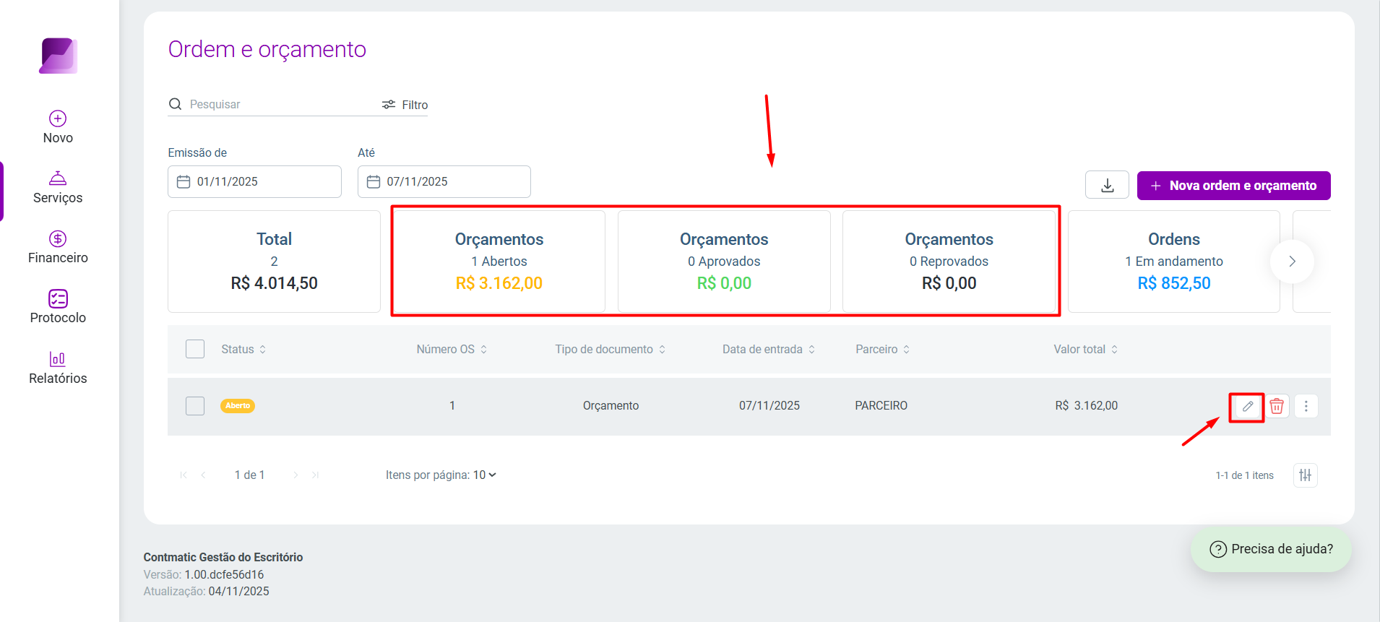Screen dimensions: 1380x622
Task: Open the column settings sliders icon
Action: tap(1306, 475)
